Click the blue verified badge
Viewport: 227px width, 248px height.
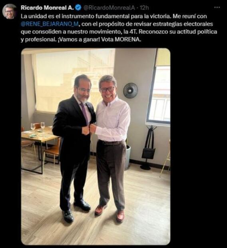pos(79,8)
